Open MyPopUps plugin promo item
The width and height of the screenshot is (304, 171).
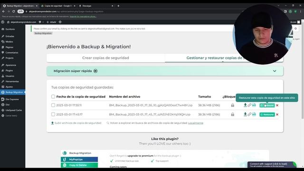click(79, 160)
